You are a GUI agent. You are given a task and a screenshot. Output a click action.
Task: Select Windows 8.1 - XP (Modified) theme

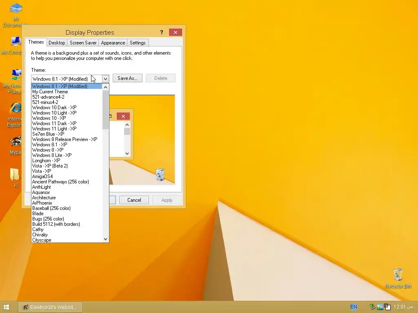(x=67, y=86)
